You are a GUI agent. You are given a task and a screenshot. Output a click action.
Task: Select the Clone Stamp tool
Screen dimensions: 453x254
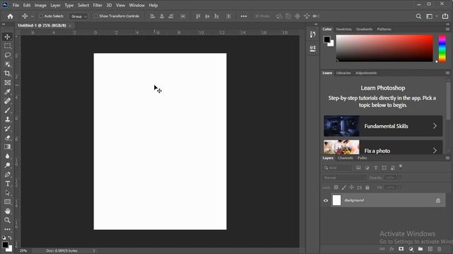[x=8, y=119]
